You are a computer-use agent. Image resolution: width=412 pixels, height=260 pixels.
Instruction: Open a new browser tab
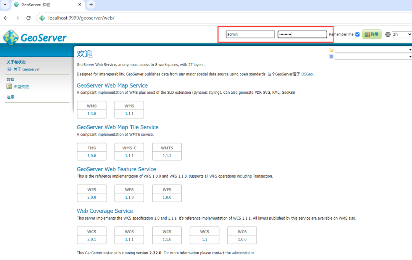coord(91,5)
